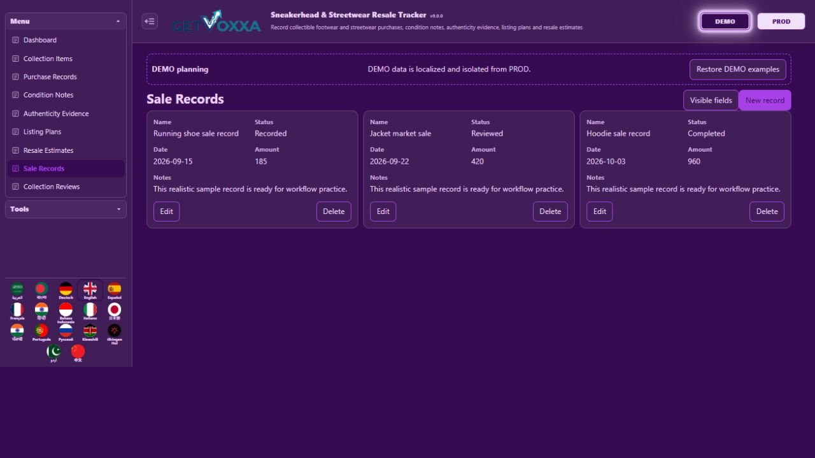Go to Listing Plans
815x458 pixels.
point(66,132)
